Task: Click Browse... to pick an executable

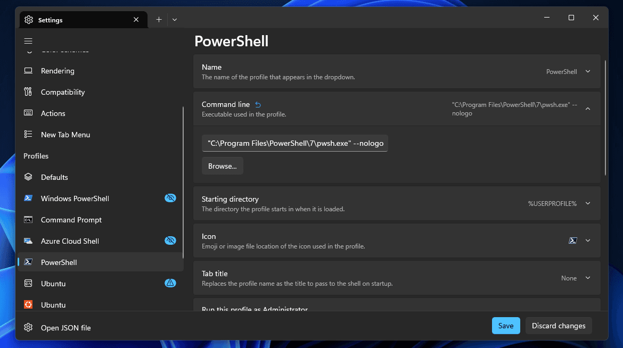Action: coord(223,166)
